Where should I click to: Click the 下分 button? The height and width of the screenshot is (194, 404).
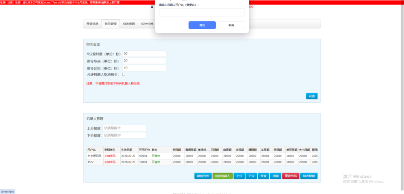point(251,176)
